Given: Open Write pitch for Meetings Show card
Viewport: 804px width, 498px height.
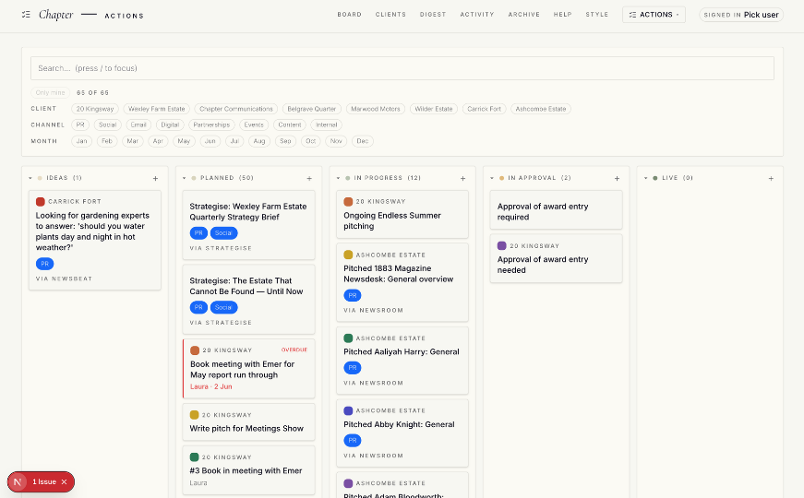Looking at the screenshot, I should (248, 422).
